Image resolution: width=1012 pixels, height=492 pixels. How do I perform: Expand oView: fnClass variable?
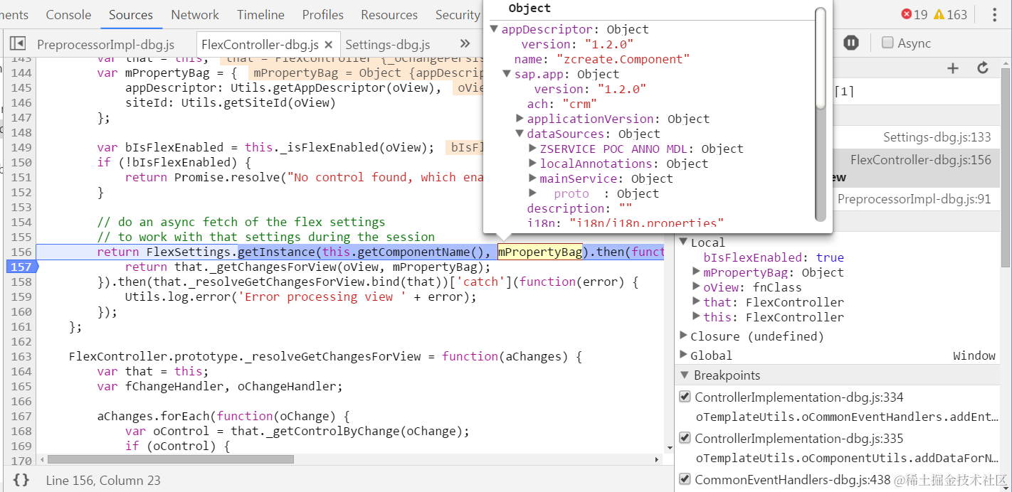click(697, 287)
